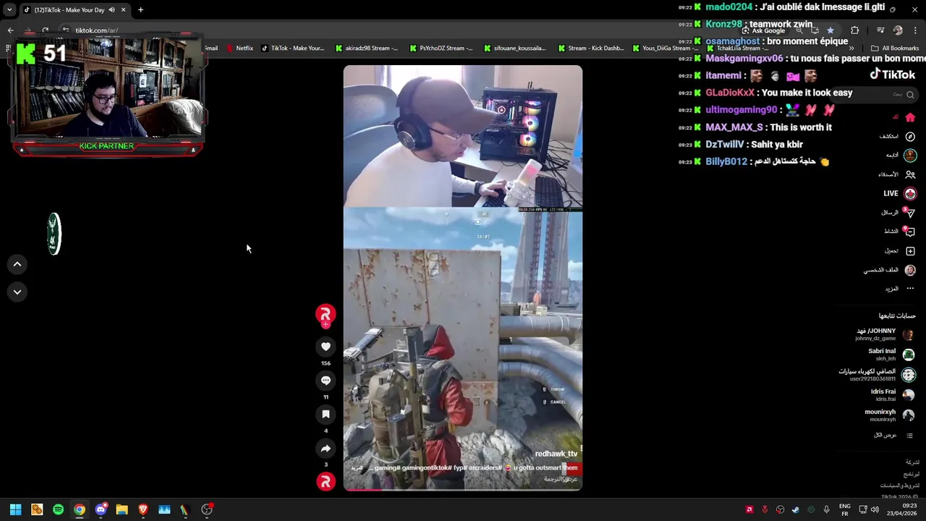Open the Messages paper-plane icon
Viewport: 926px width, 521px height.
(x=910, y=213)
